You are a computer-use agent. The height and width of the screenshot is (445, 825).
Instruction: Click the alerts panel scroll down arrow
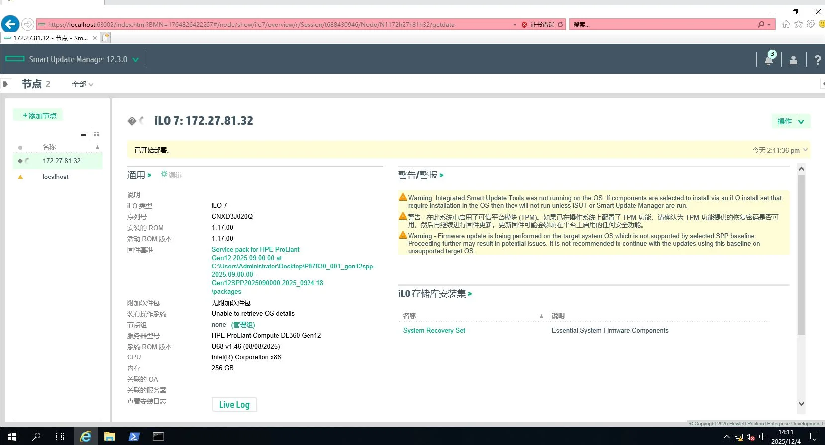point(801,403)
